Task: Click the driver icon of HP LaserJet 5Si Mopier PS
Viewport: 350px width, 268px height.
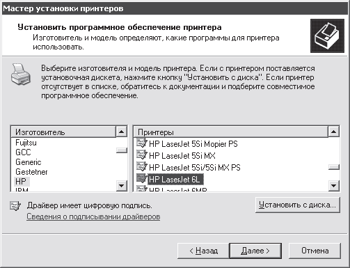Action: [x=142, y=143]
